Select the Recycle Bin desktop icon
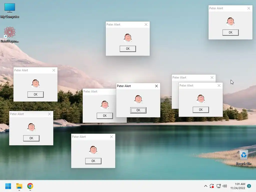 243,157
